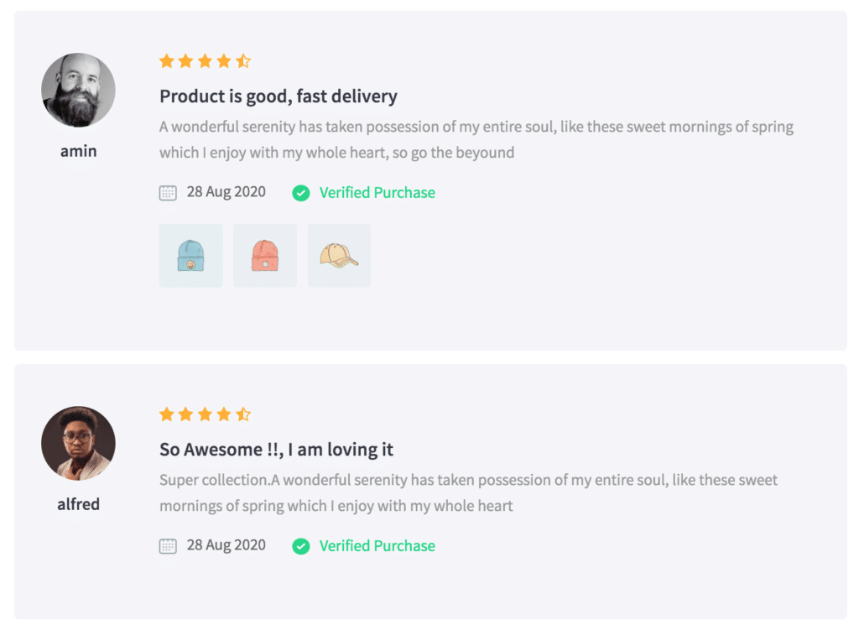Click green verified checkmark in amin's review
859x630 pixels.
click(300, 193)
